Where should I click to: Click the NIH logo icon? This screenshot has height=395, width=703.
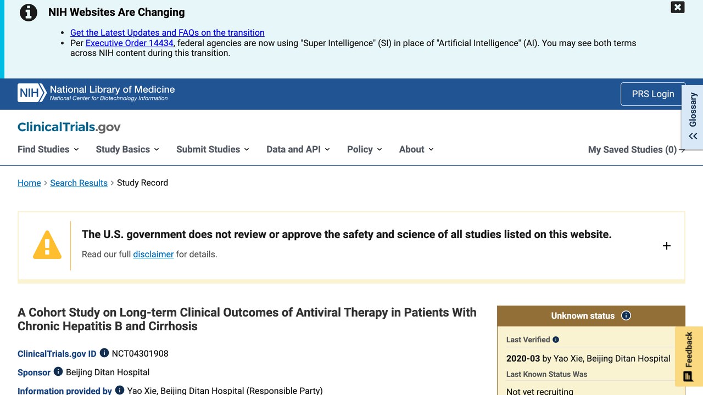coord(32,93)
